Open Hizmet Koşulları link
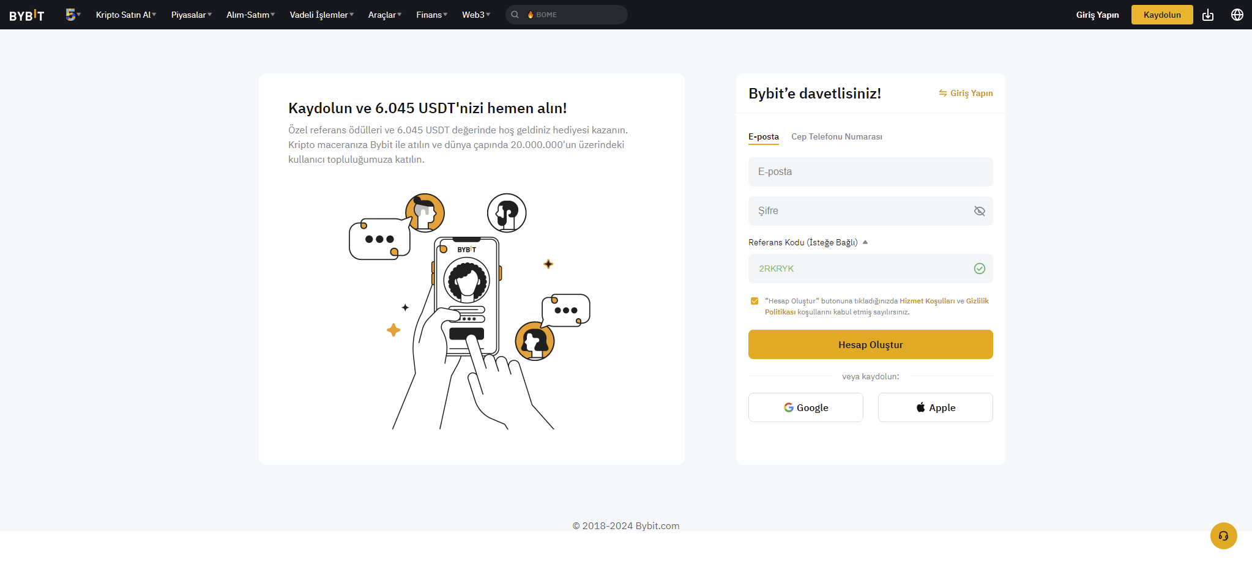 click(x=927, y=301)
